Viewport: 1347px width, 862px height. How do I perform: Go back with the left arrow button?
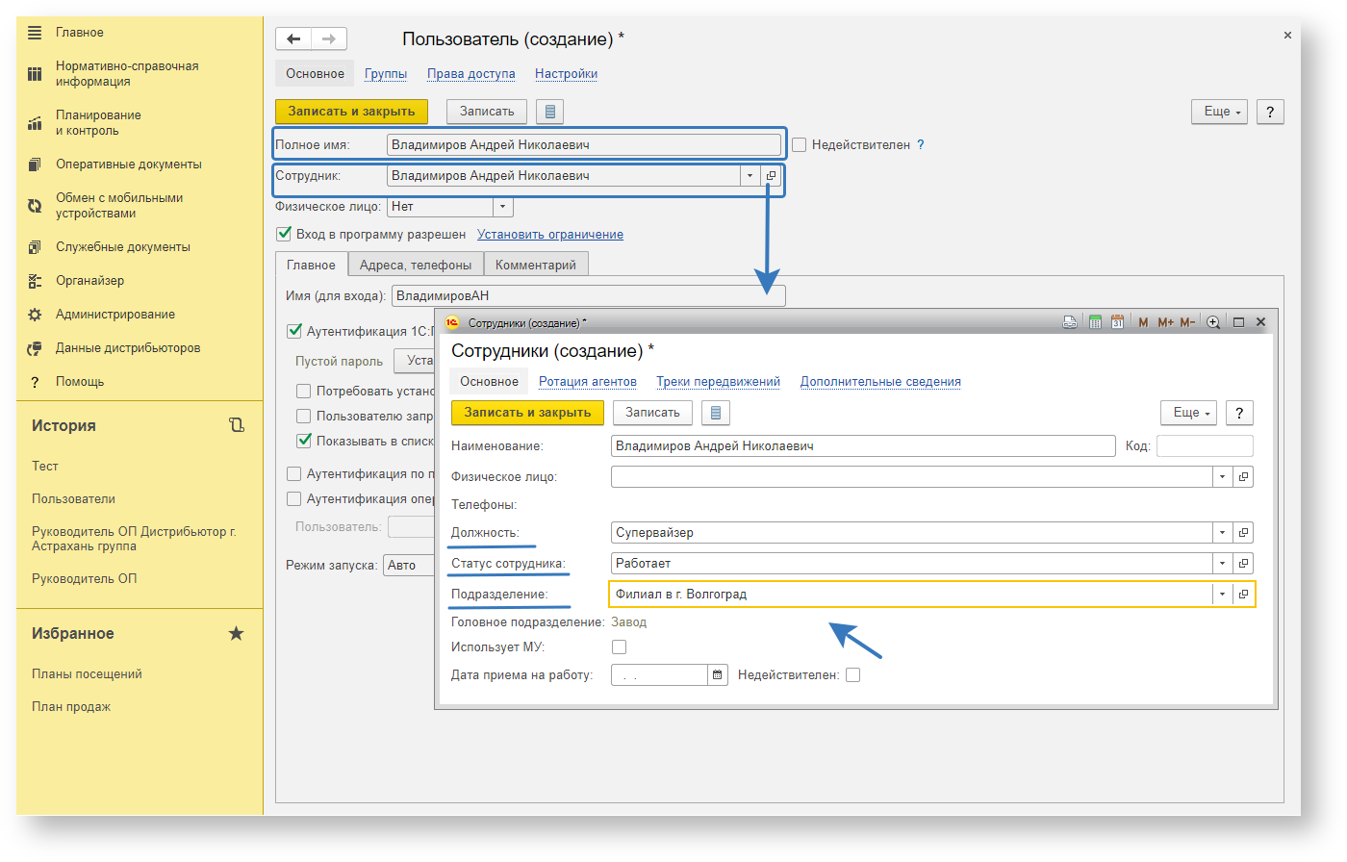pos(293,38)
